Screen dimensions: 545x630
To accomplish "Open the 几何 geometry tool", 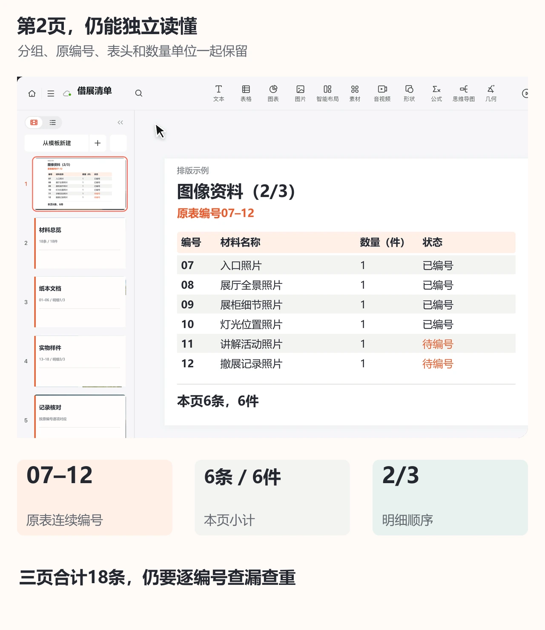I will point(491,93).
